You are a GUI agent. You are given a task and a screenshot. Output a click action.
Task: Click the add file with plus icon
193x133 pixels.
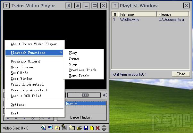pyautogui.click(x=64, y=128)
